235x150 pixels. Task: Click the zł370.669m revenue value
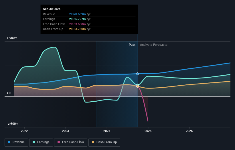click(x=78, y=14)
